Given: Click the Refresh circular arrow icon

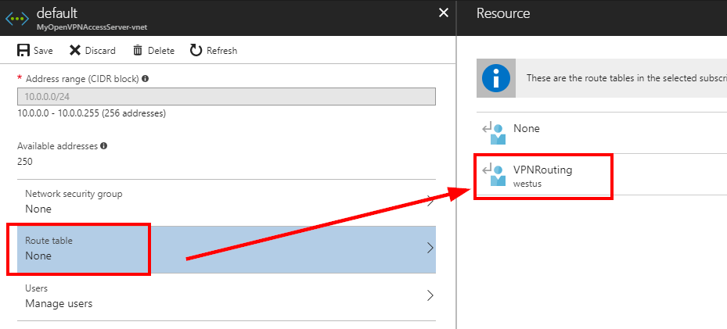Looking at the screenshot, I should point(196,50).
